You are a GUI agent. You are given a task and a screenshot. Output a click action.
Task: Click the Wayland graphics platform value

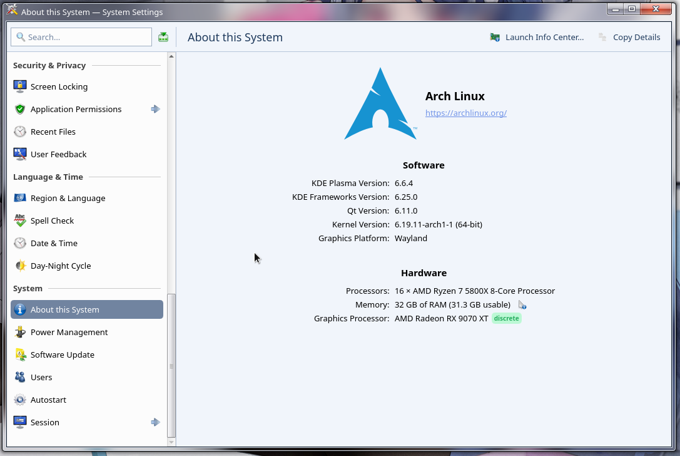click(x=410, y=239)
